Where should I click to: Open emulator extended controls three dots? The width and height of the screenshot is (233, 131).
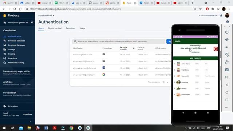[227, 107]
